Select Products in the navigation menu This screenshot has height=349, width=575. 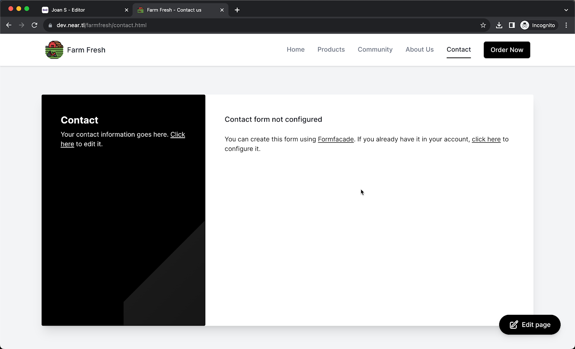(x=331, y=50)
